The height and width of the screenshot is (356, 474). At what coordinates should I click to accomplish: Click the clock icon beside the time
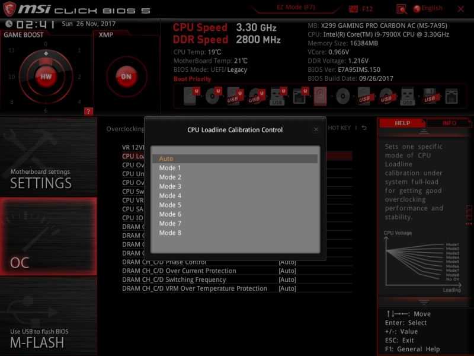pos(9,24)
